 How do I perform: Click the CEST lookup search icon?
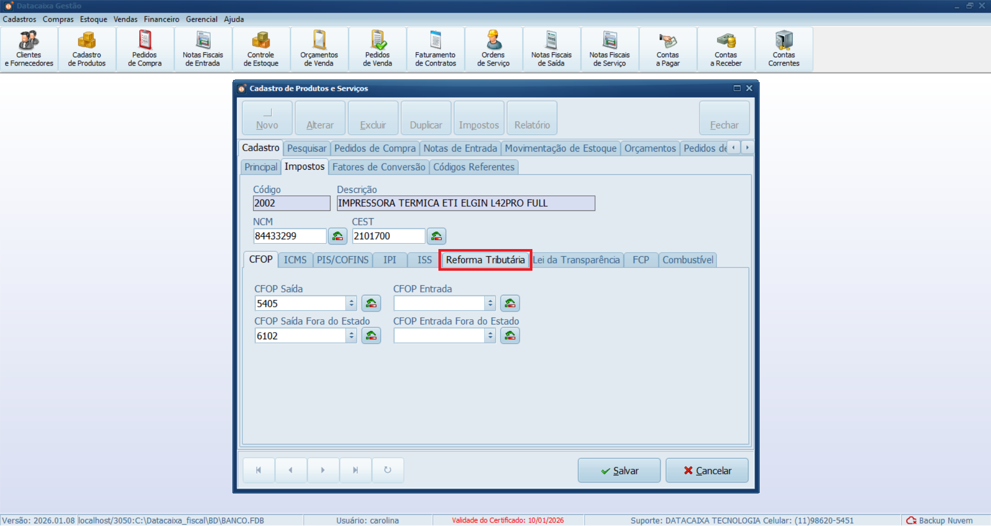pos(436,236)
